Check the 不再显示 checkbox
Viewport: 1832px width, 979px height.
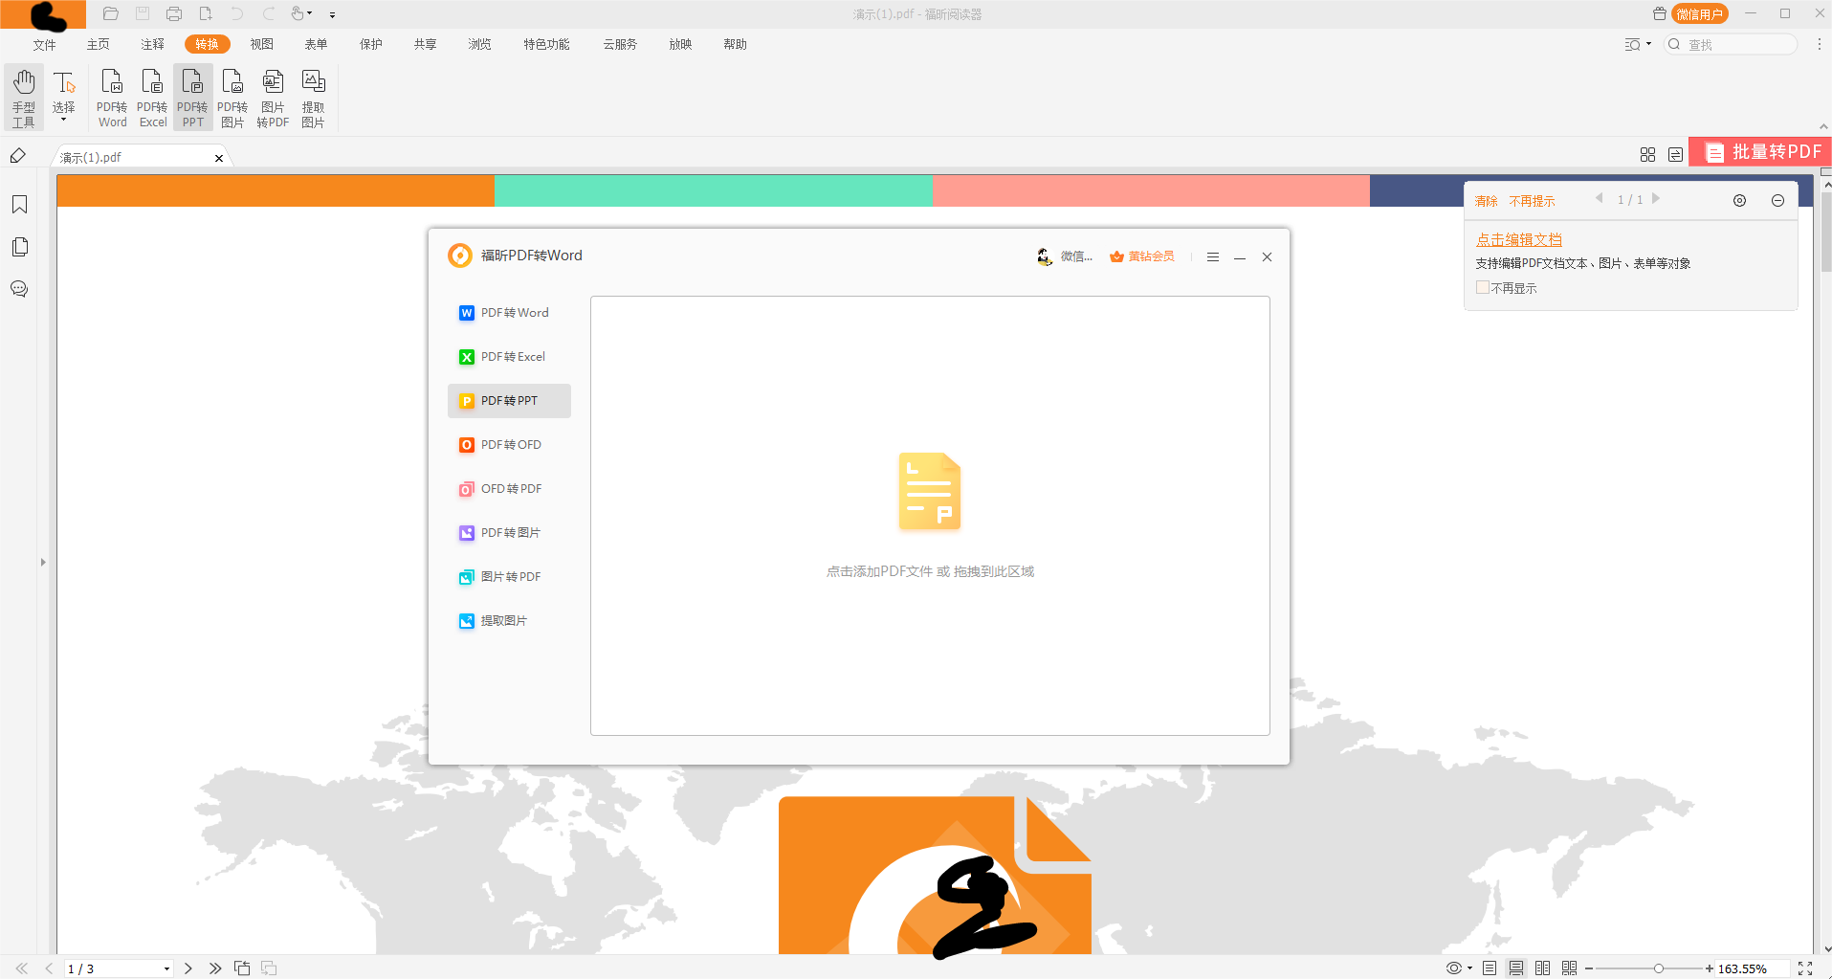pyautogui.click(x=1482, y=288)
